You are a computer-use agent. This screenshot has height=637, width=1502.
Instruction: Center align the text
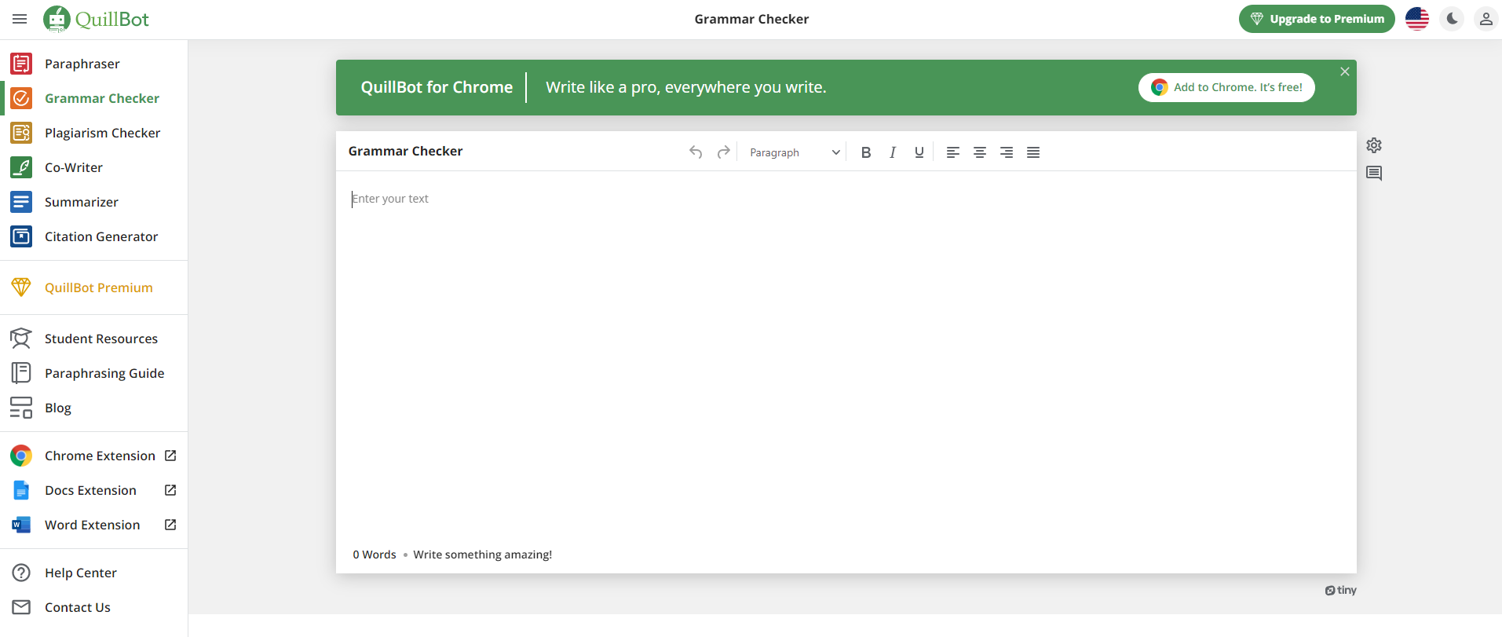[x=980, y=152]
